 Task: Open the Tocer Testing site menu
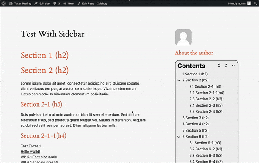tap(20, 3)
